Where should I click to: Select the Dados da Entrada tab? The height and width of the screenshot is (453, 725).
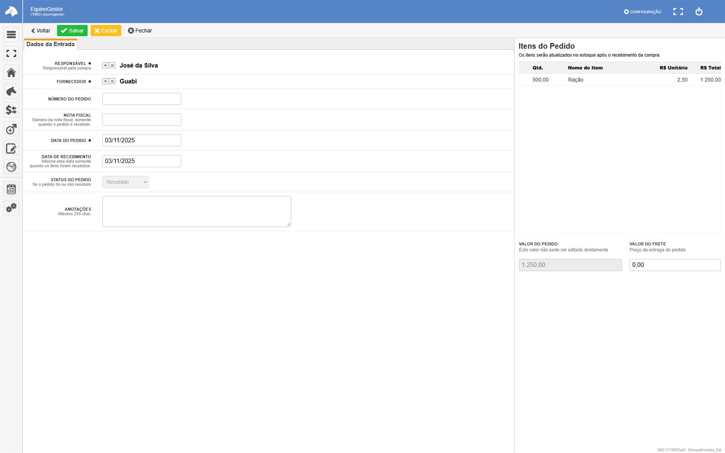[x=50, y=44]
